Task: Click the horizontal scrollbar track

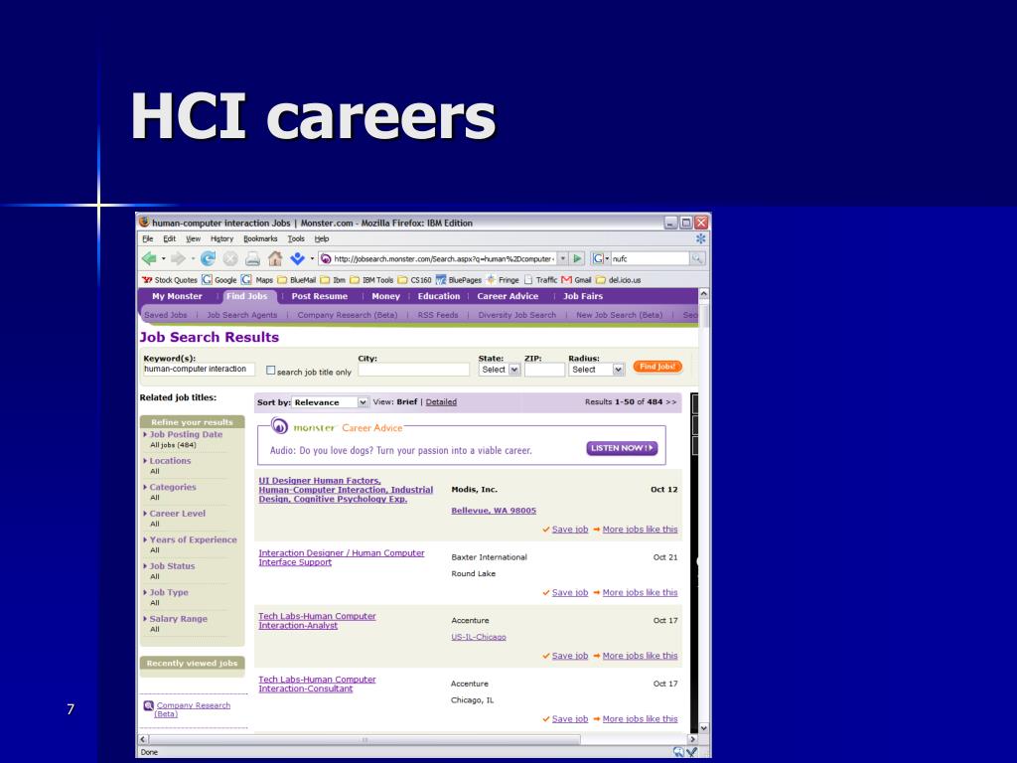Action: point(418,739)
